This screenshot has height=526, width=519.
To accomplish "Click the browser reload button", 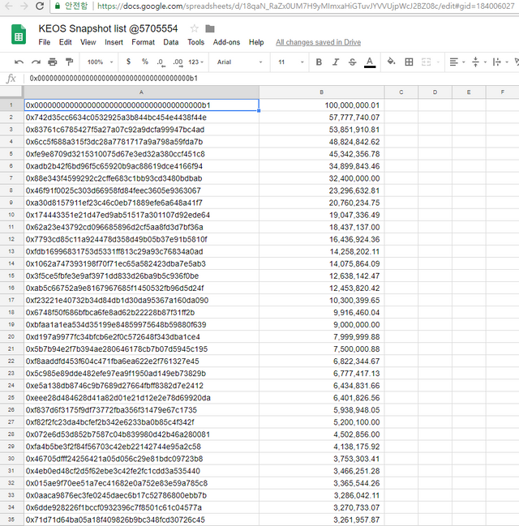I will pyautogui.click(x=40, y=6).
